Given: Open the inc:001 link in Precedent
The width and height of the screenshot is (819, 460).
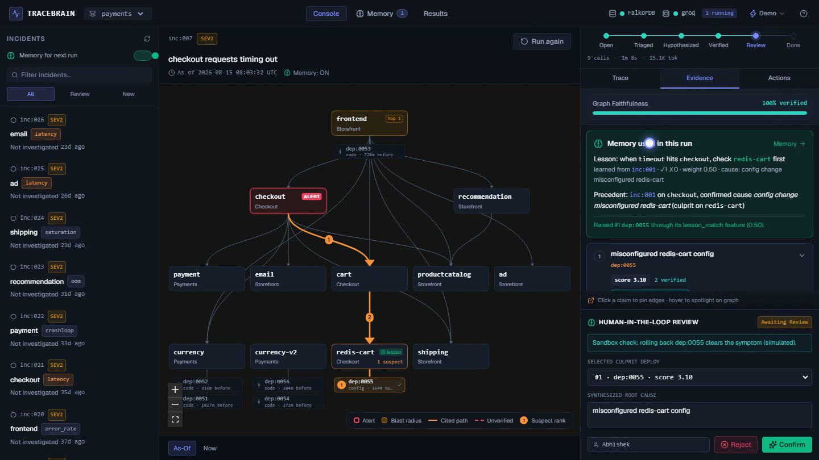Looking at the screenshot, I should coord(642,195).
